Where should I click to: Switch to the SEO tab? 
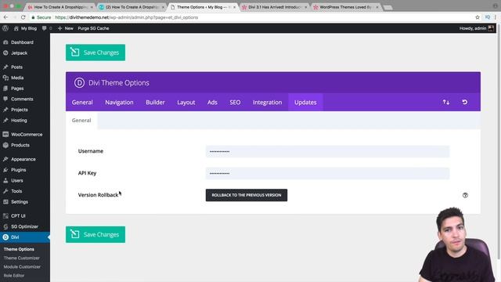pos(235,103)
